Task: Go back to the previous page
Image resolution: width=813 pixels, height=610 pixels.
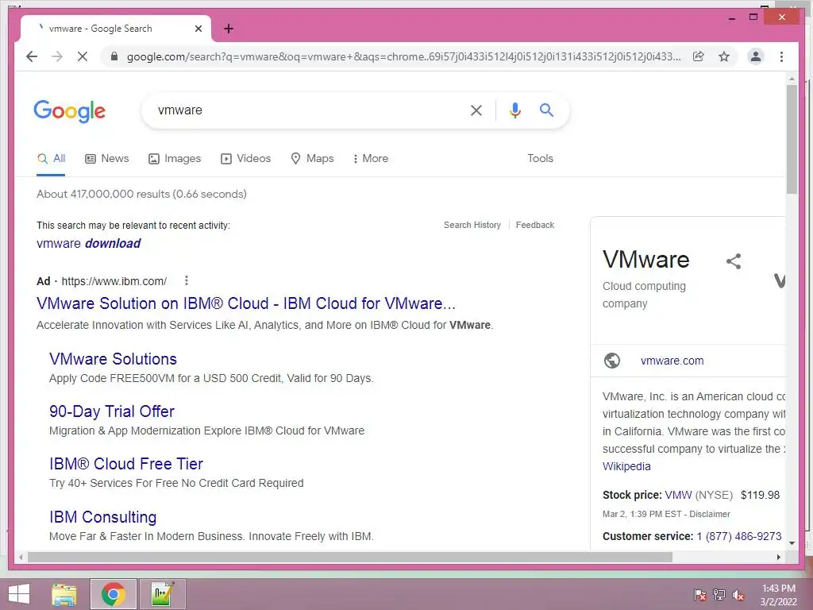Action: [32, 56]
